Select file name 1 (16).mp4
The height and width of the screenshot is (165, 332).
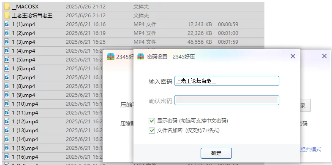point(25,157)
